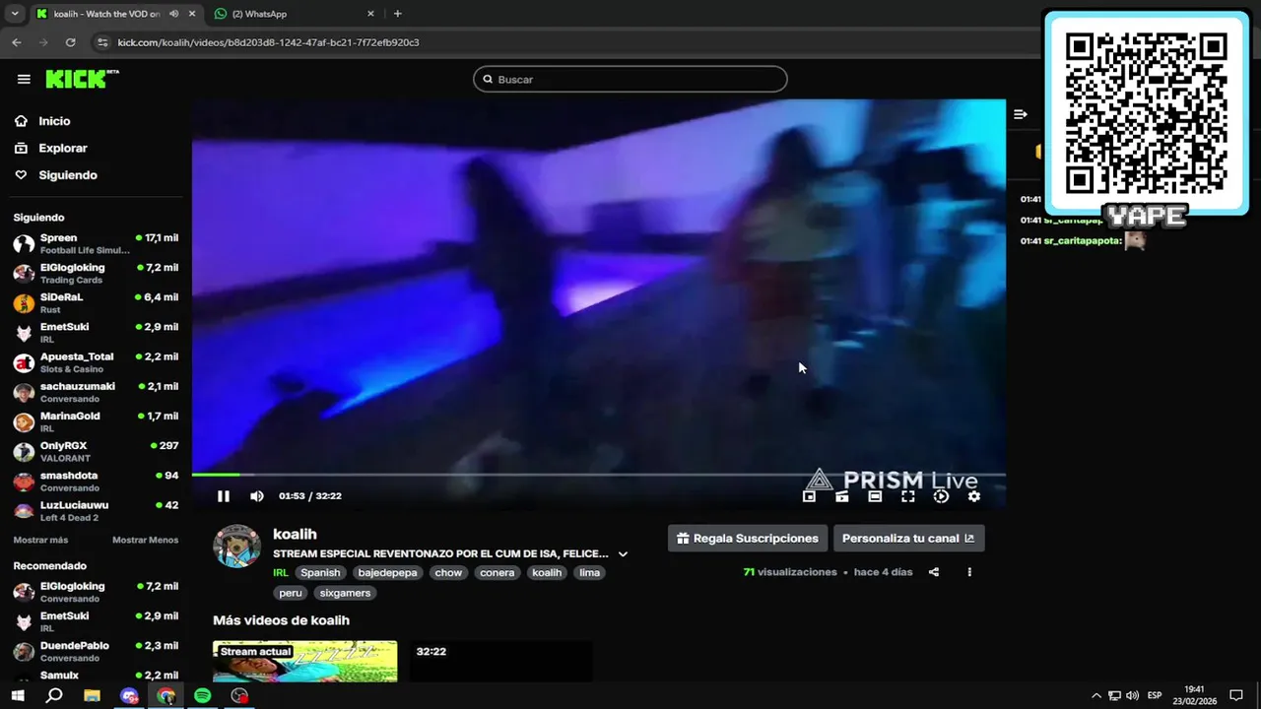This screenshot has width=1261, height=709.
Task: Click the share icon
Action: click(934, 572)
